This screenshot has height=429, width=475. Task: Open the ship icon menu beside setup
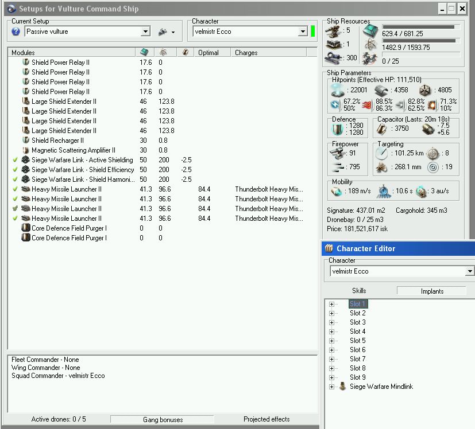(167, 32)
